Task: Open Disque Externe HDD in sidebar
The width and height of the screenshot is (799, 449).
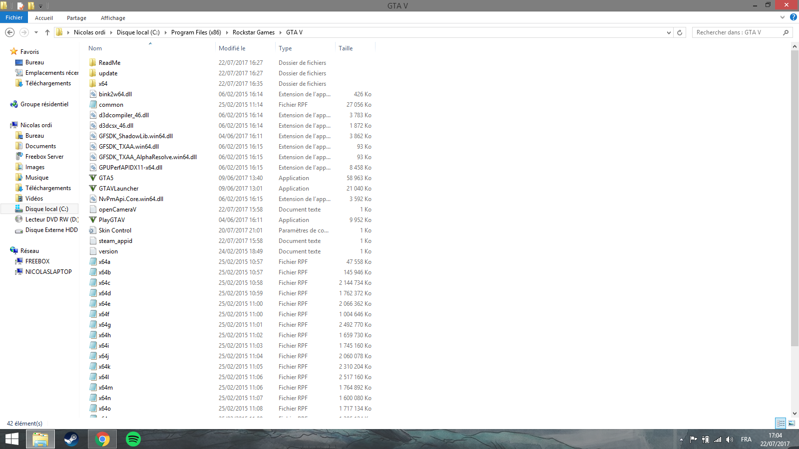Action: (x=51, y=230)
